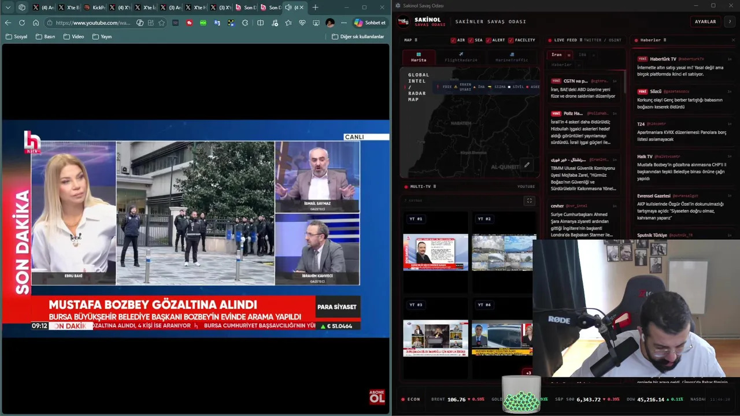Open AYARLAR settings in Sakinol

pos(705,21)
